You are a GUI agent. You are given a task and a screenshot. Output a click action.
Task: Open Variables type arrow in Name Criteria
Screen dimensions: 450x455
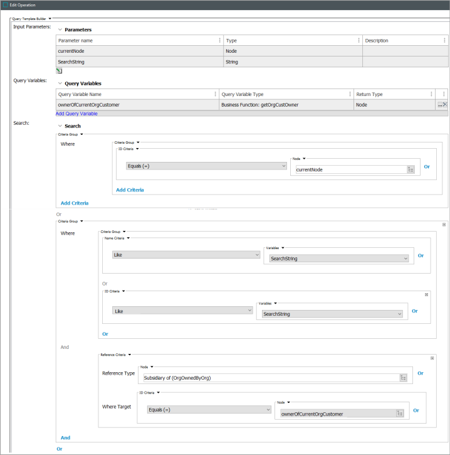283,248
